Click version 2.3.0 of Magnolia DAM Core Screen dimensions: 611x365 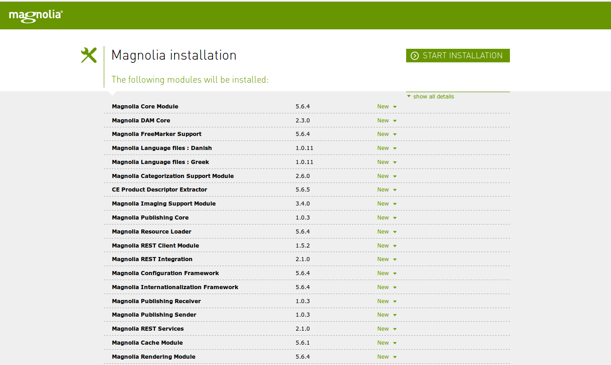click(x=303, y=121)
